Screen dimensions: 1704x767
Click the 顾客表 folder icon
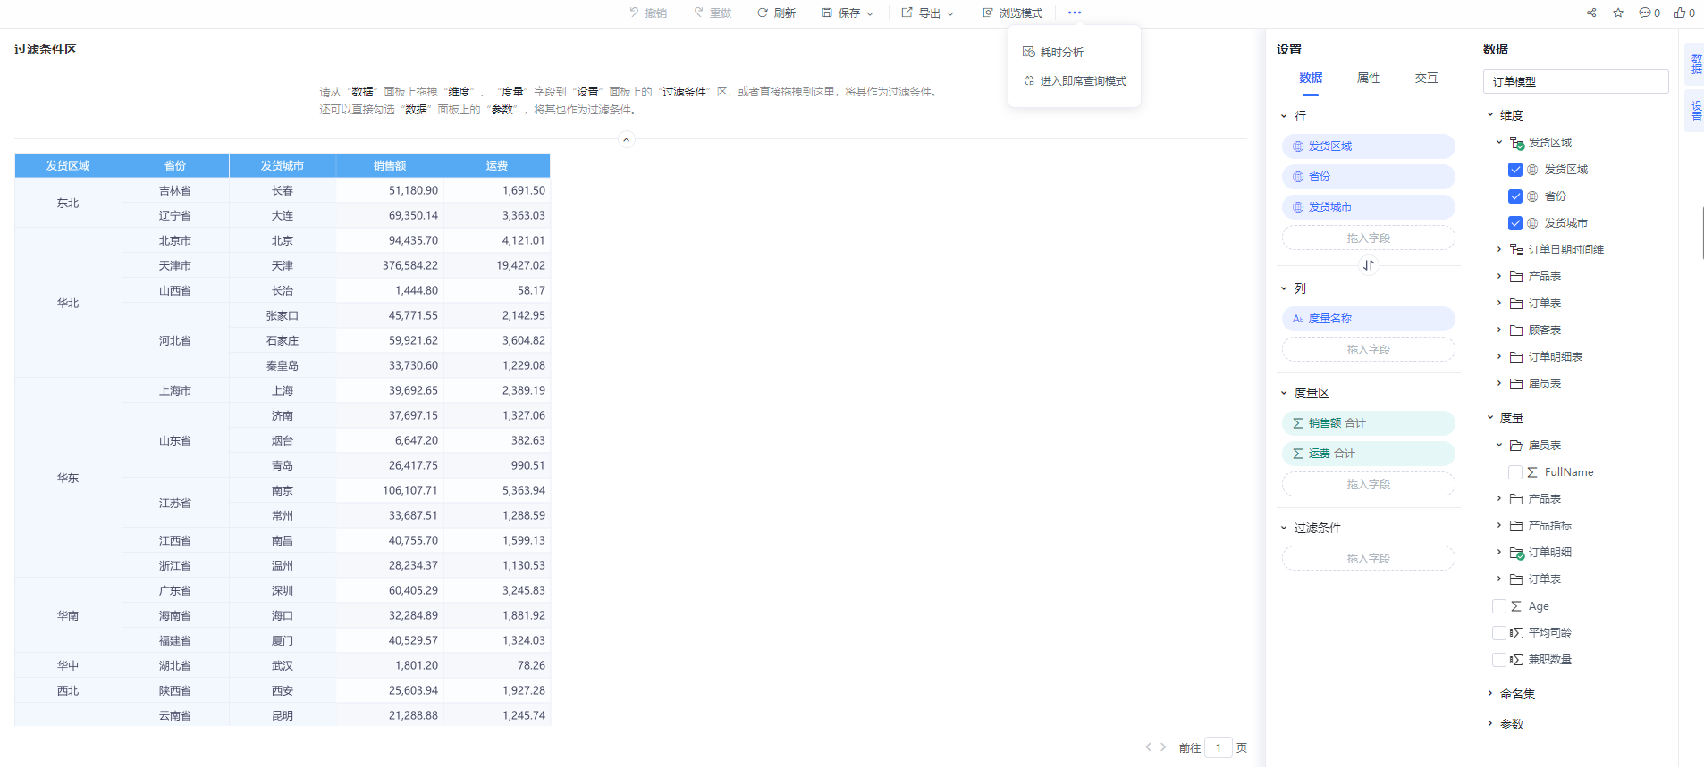click(x=1516, y=330)
